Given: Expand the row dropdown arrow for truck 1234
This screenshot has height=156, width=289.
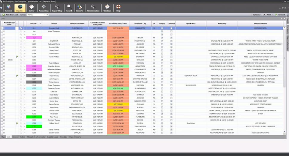Looking at the screenshot, I should pyautogui.click(x=25, y=44).
